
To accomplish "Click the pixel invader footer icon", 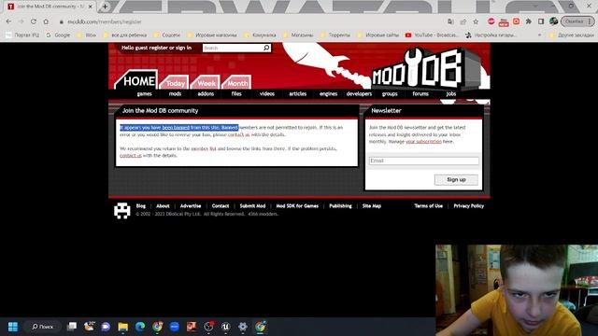I will point(122,211).
